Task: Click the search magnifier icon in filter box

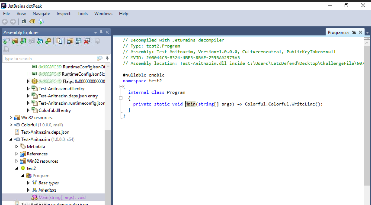Action: click(99, 59)
